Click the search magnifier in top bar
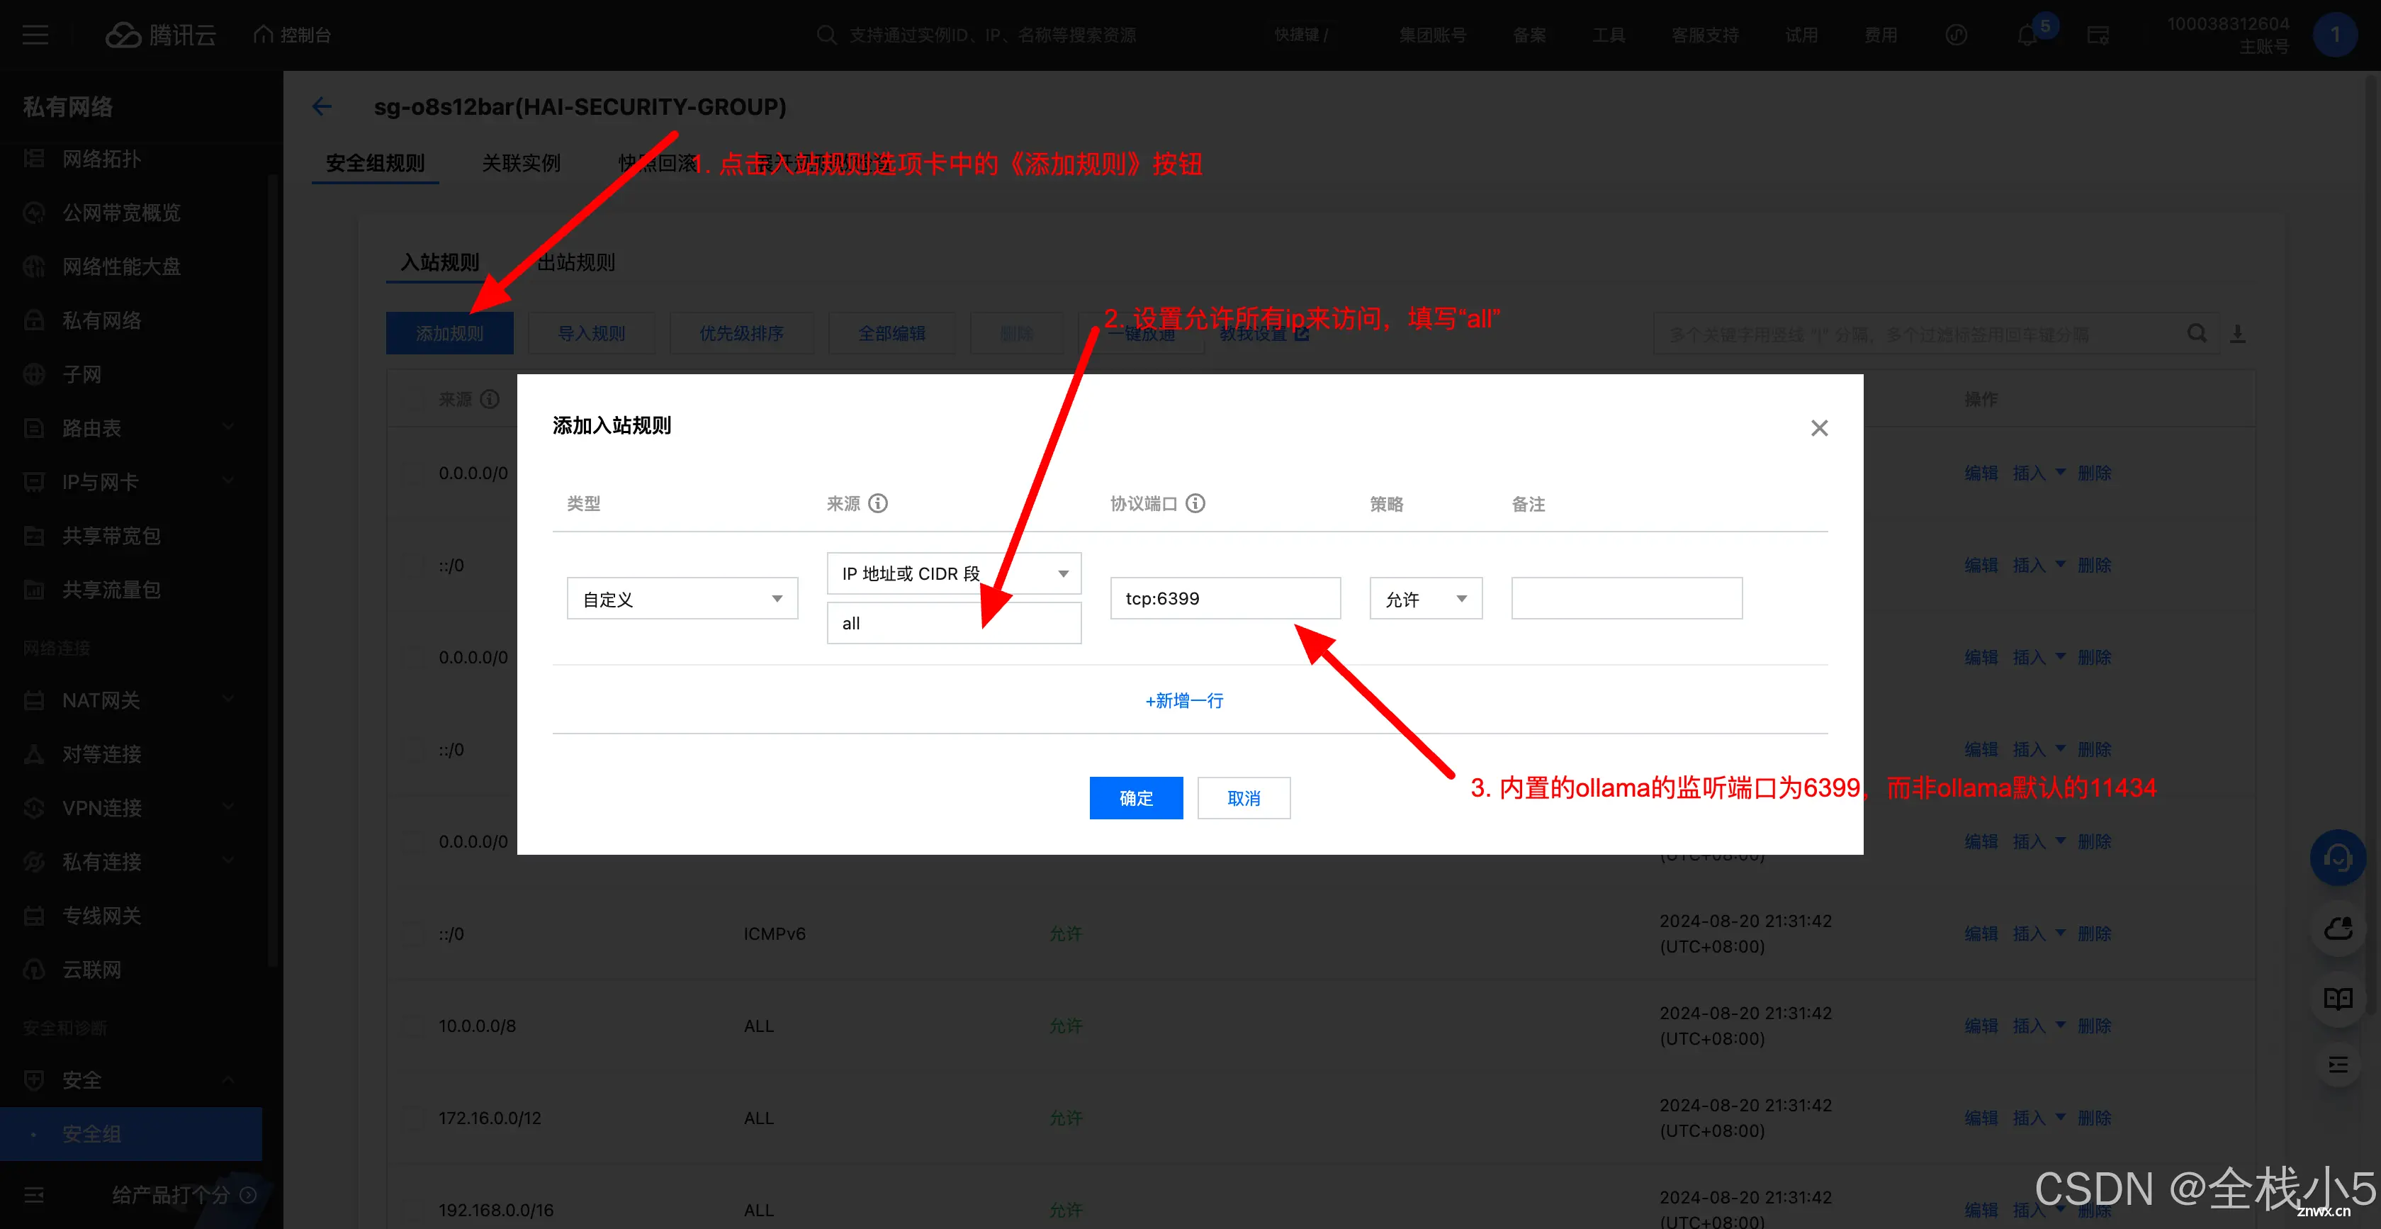2381x1229 pixels. coord(826,35)
